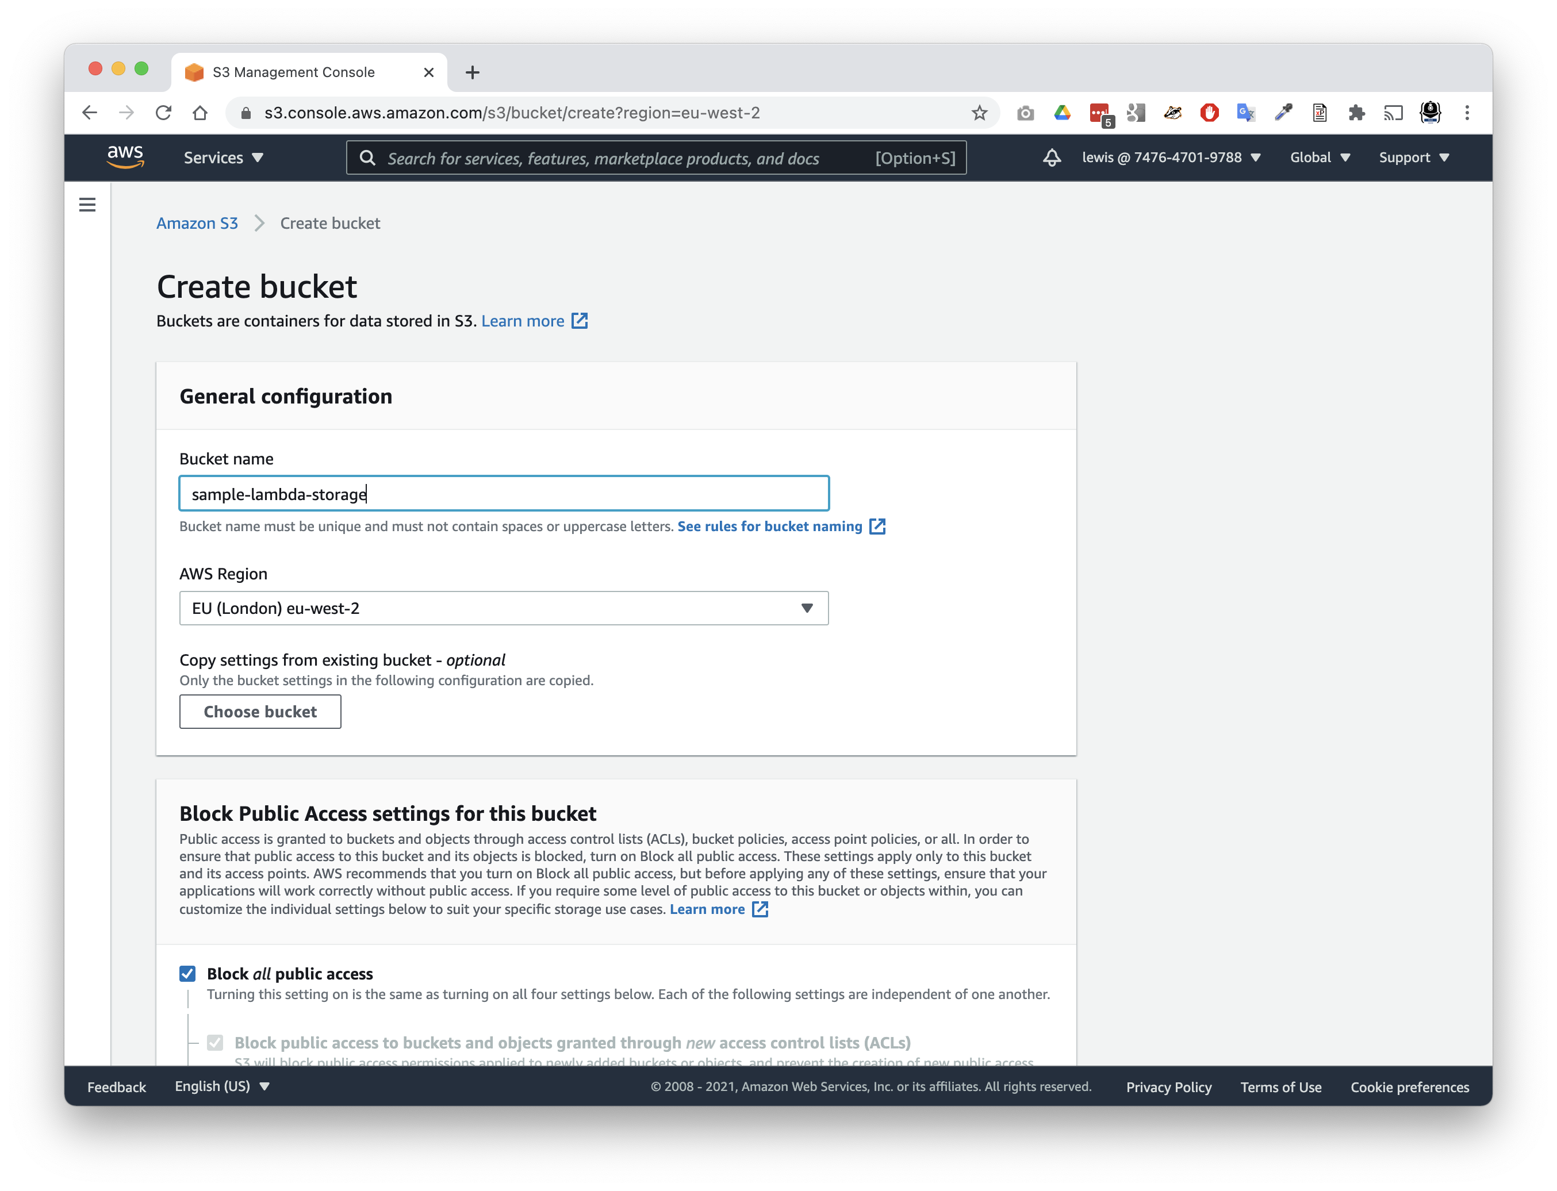This screenshot has height=1191, width=1557.
Task: Click the lock site info icon
Action: (x=246, y=113)
